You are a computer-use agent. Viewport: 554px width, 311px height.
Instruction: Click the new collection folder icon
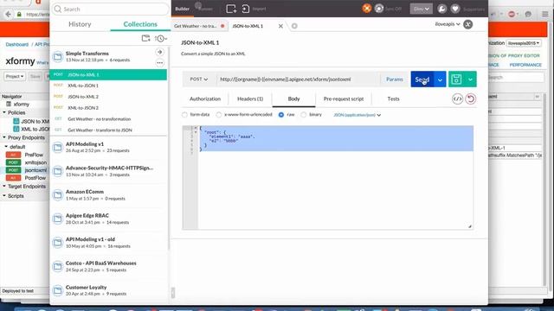[145, 38]
